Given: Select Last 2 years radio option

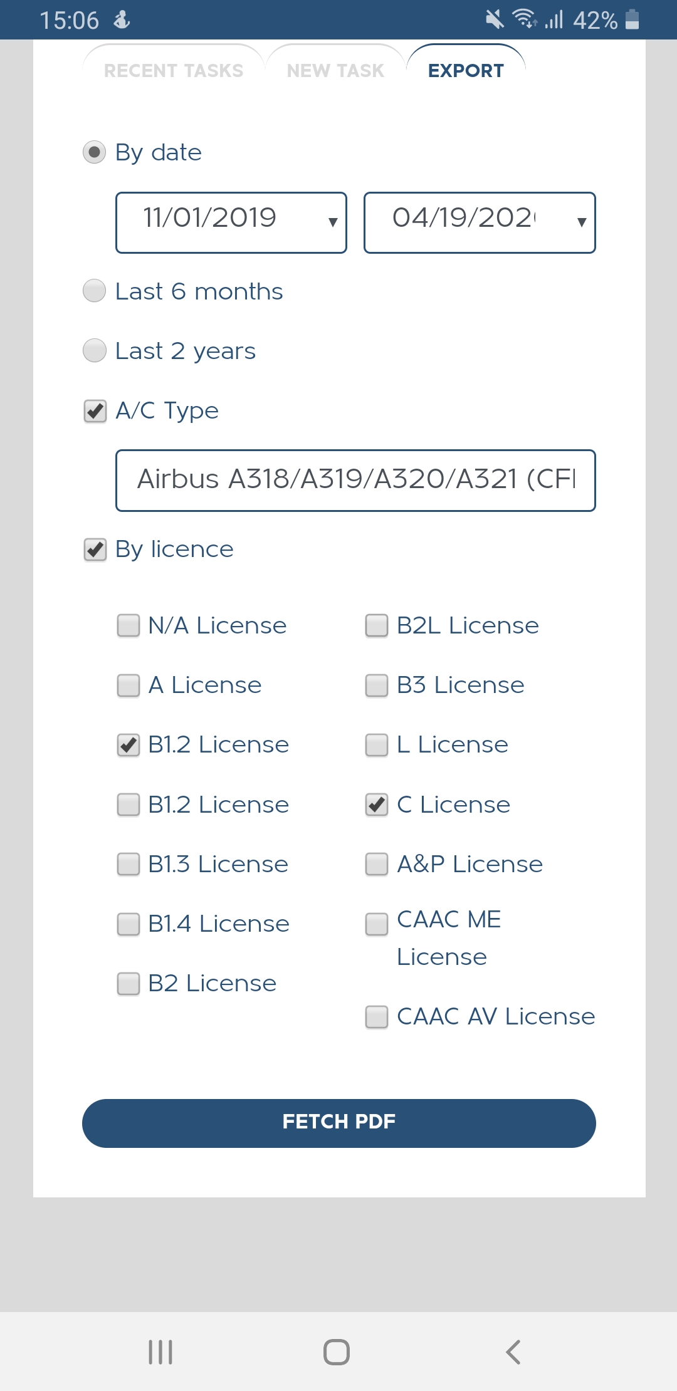Looking at the screenshot, I should pos(95,350).
